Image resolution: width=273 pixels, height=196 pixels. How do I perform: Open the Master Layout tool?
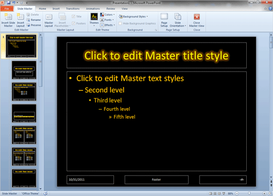[49, 21]
